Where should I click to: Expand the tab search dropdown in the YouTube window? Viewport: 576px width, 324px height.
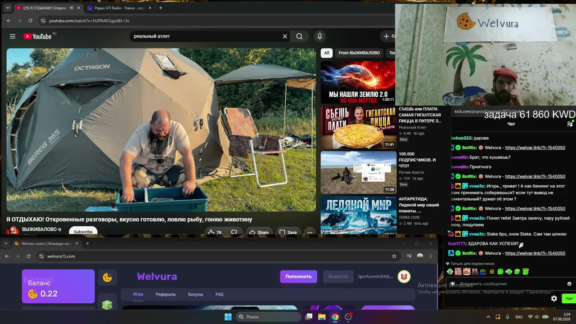(x=8, y=8)
